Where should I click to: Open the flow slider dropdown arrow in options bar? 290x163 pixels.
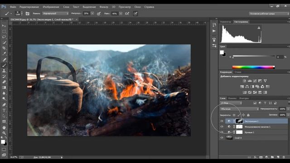pyautogui.click(x=121, y=14)
